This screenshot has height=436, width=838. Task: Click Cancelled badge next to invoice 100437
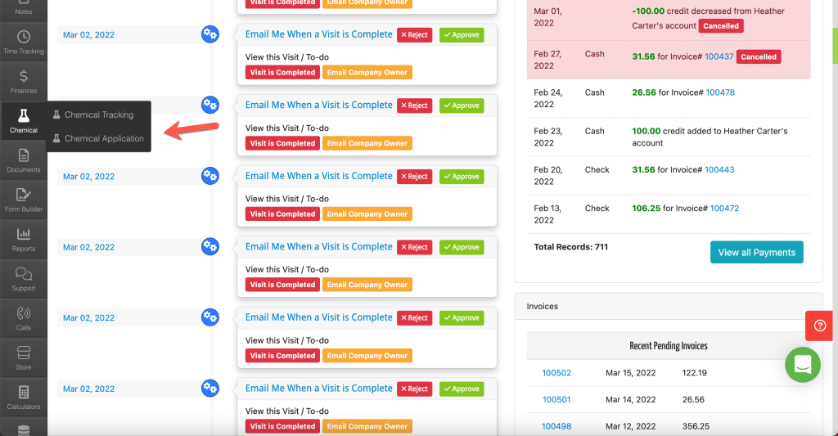point(759,56)
